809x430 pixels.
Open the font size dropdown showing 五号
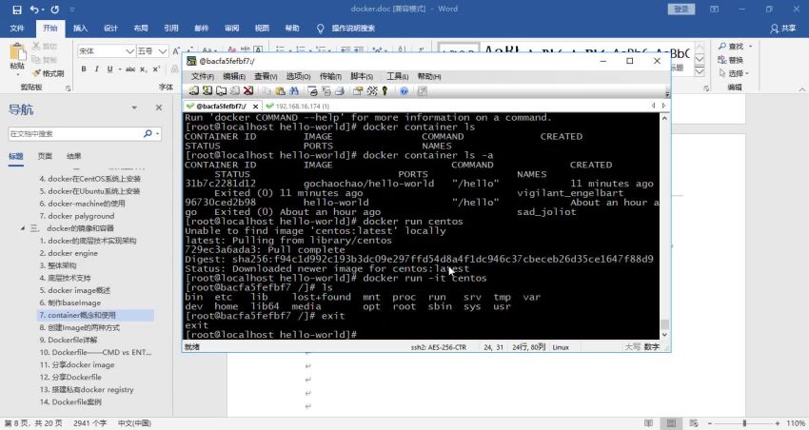click(163, 51)
